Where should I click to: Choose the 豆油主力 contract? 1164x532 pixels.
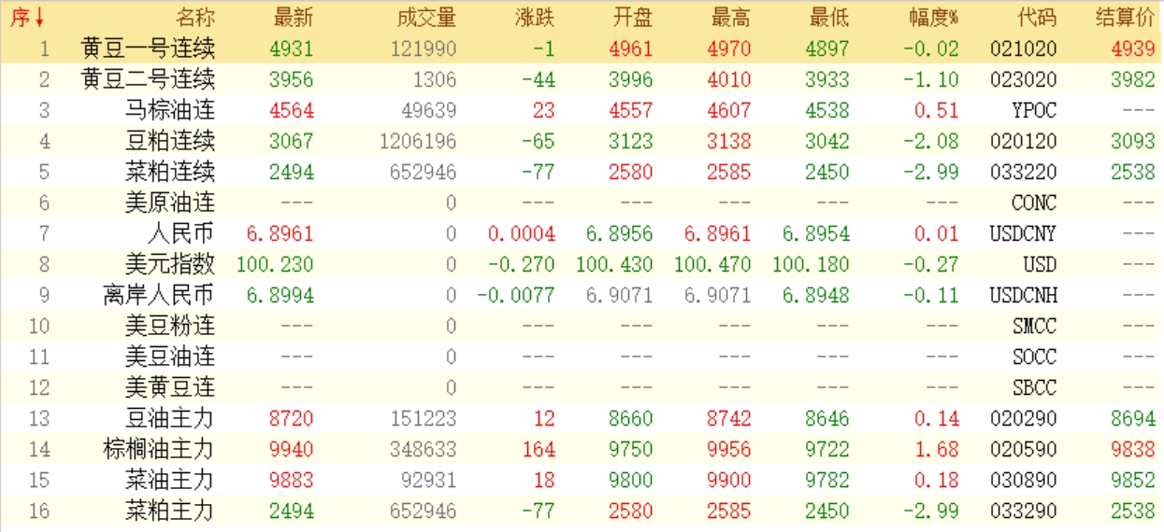[x=169, y=418]
